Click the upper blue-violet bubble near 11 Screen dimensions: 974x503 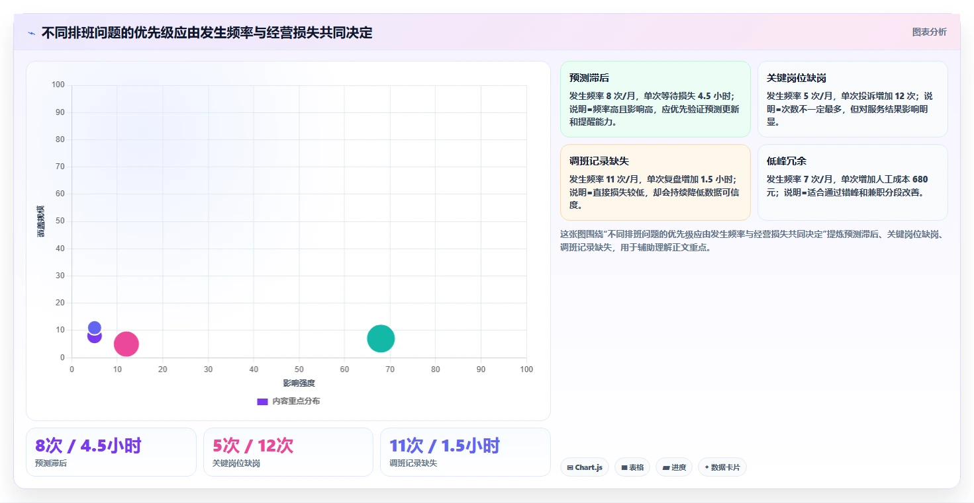click(x=95, y=327)
